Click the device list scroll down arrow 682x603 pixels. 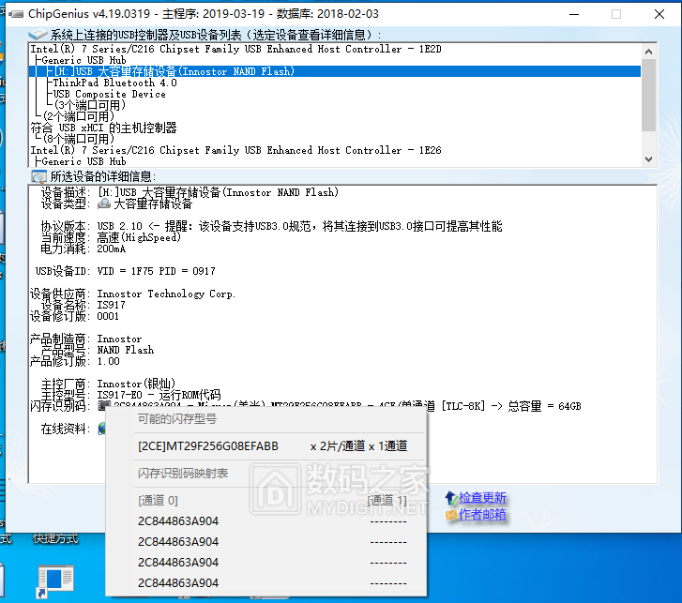[648, 159]
